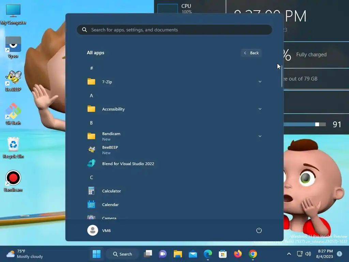Open File Explorer from the taskbar

click(x=178, y=254)
